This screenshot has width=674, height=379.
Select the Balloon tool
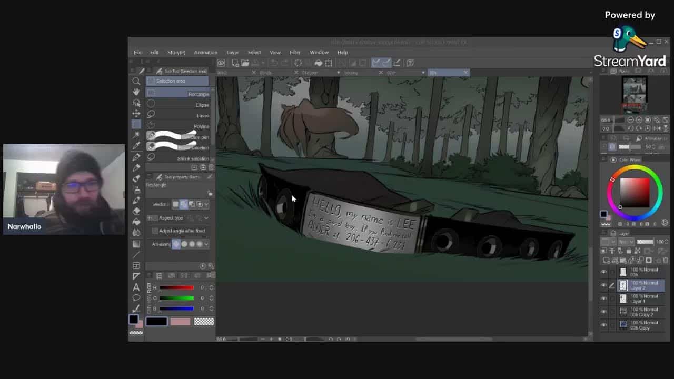click(x=136, y=298)
